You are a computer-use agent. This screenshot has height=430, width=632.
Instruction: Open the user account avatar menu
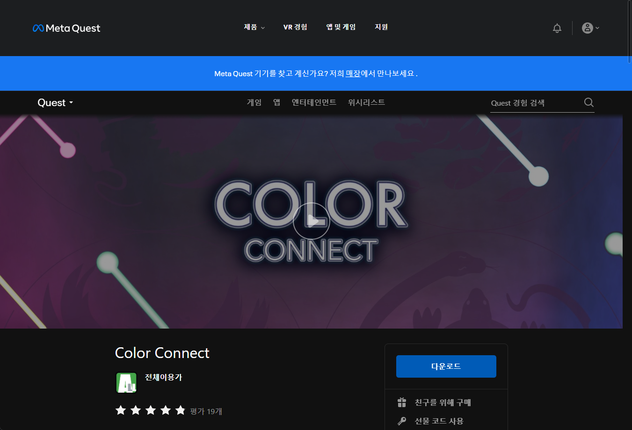[590, 28]
